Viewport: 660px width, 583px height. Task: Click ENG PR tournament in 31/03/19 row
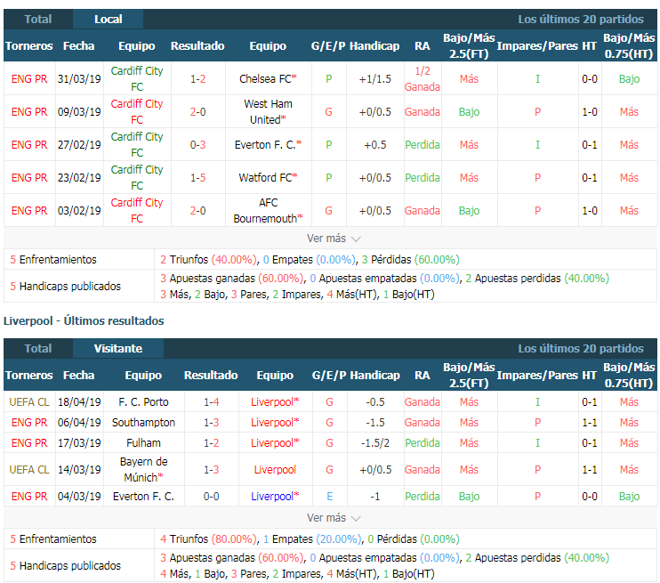(29, 79)
